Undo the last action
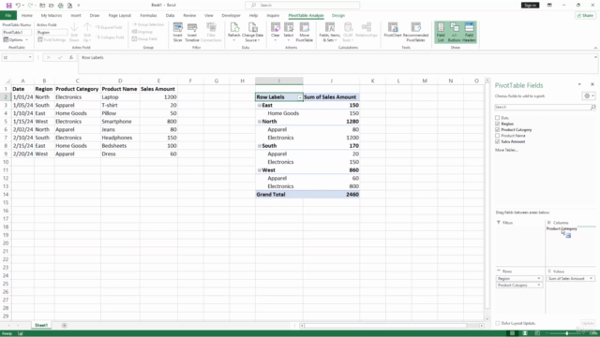The width and height of the screenshot is (600, 337). pos(18,6)
